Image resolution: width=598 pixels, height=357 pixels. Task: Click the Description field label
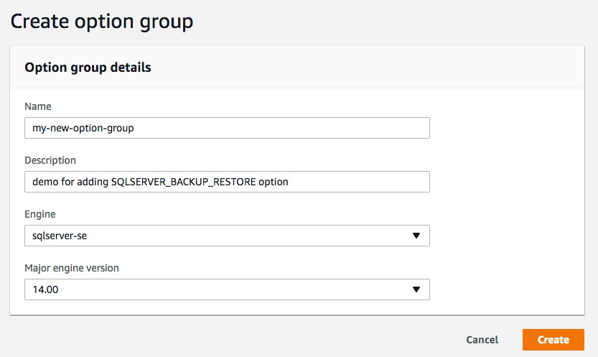[50, 160]
